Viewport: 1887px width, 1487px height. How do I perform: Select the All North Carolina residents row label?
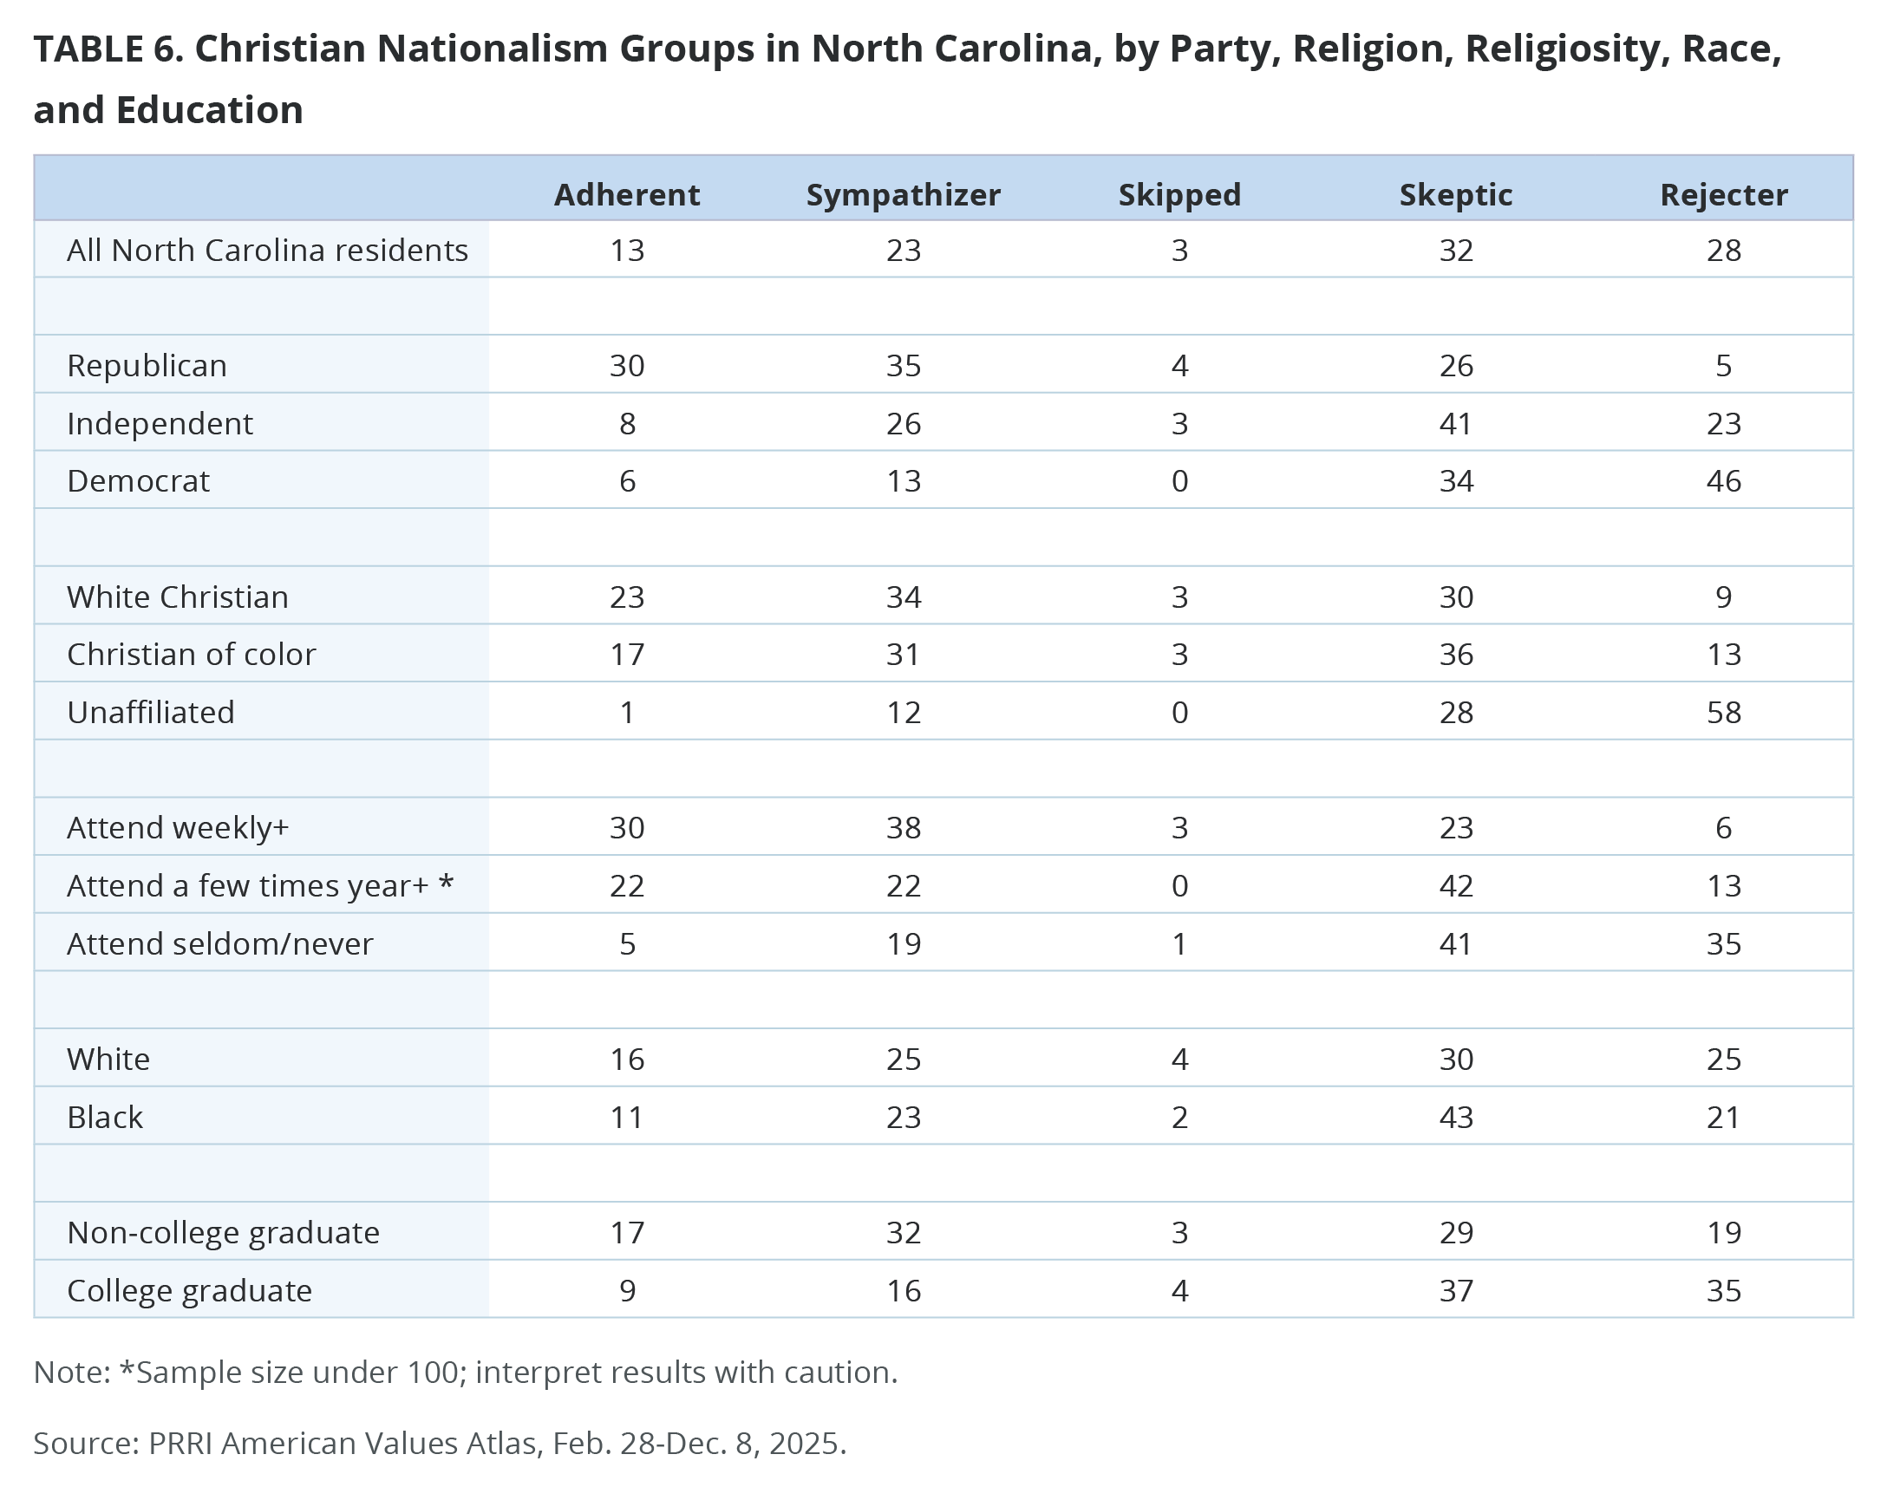267,250
